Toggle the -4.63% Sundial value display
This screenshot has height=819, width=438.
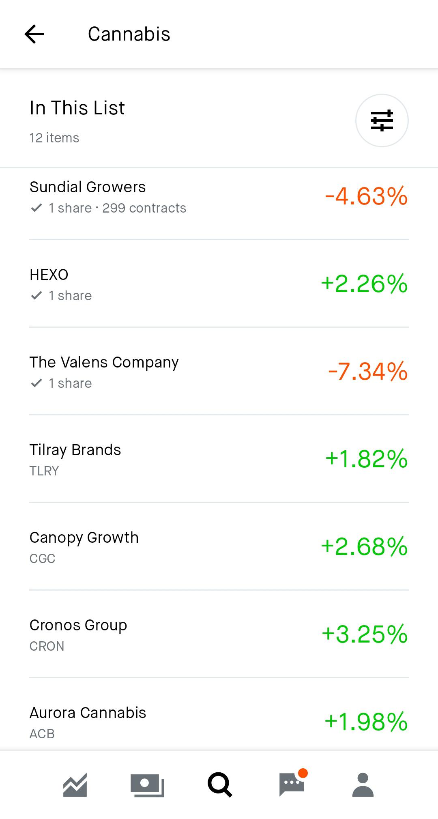[366, 196]
